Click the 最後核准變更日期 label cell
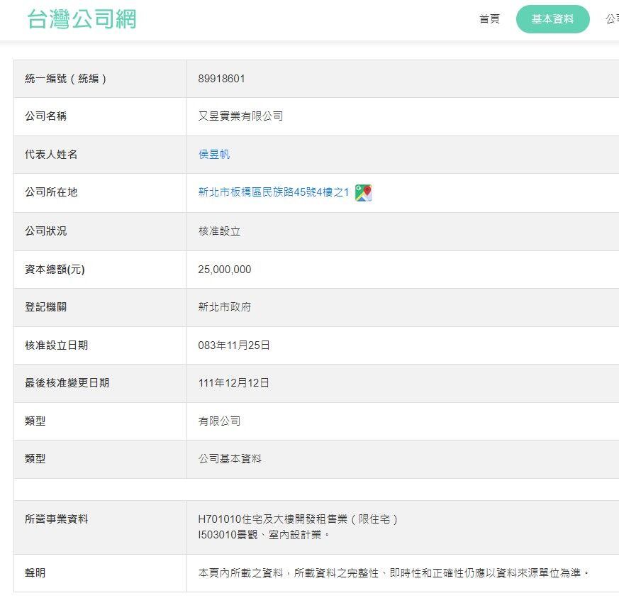 click(100, 383)
